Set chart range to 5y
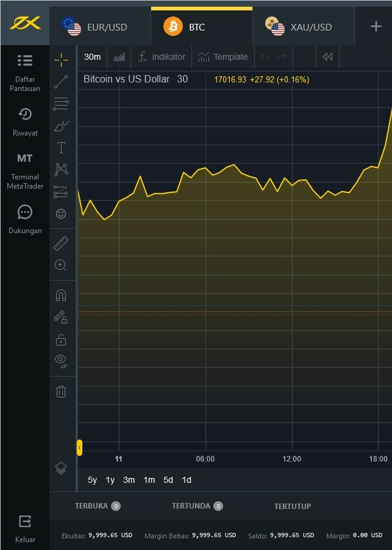392x550 pixels. click(x=93, y=480)
